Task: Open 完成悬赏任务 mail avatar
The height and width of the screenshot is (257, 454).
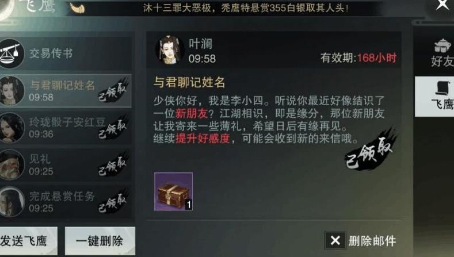Action: [11, 201]
